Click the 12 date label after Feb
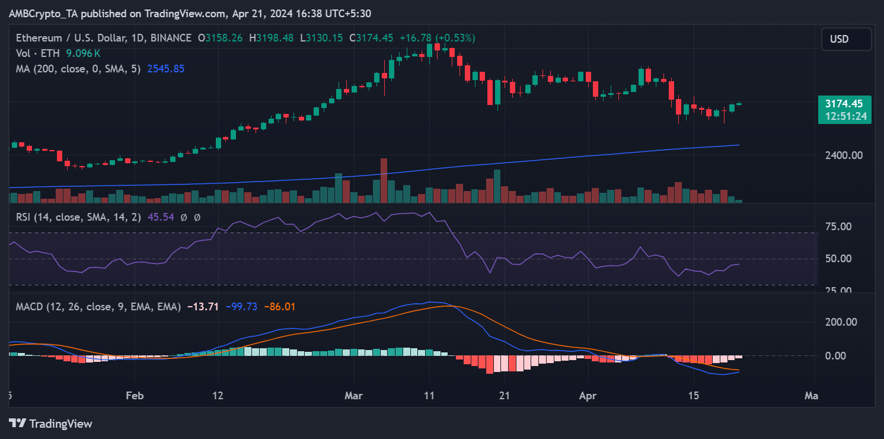The height and width of the screenshot is (439, 884). tap(219, 396)
